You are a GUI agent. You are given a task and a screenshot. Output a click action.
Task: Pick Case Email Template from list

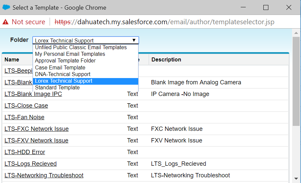coord(60,67)
